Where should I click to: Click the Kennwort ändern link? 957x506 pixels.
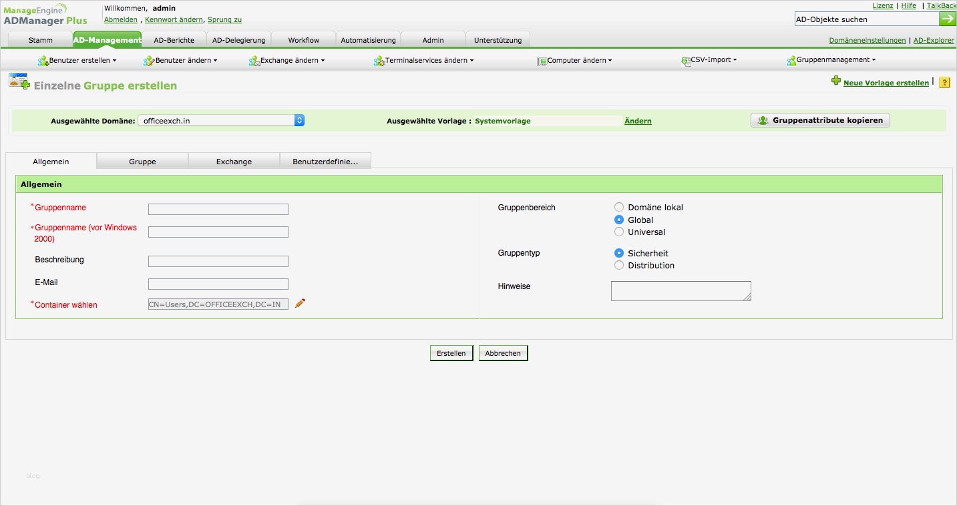[174, 20]
